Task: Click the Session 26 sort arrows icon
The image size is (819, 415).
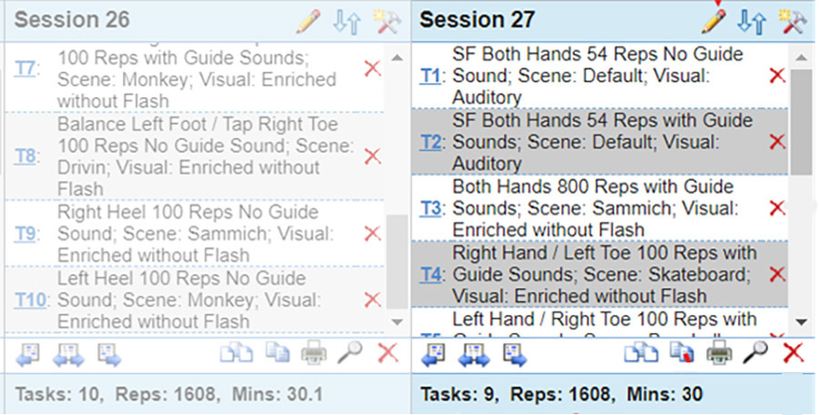Action: click(347, 23)
